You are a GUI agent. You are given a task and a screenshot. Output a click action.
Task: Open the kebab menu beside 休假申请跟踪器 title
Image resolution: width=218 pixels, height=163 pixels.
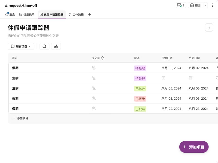[209, 27]
